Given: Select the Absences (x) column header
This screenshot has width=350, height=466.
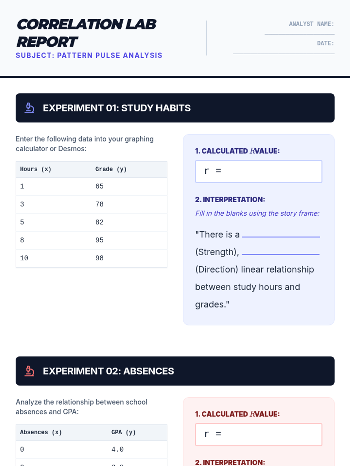Looking at the screenshot, I should coord(41,432).
